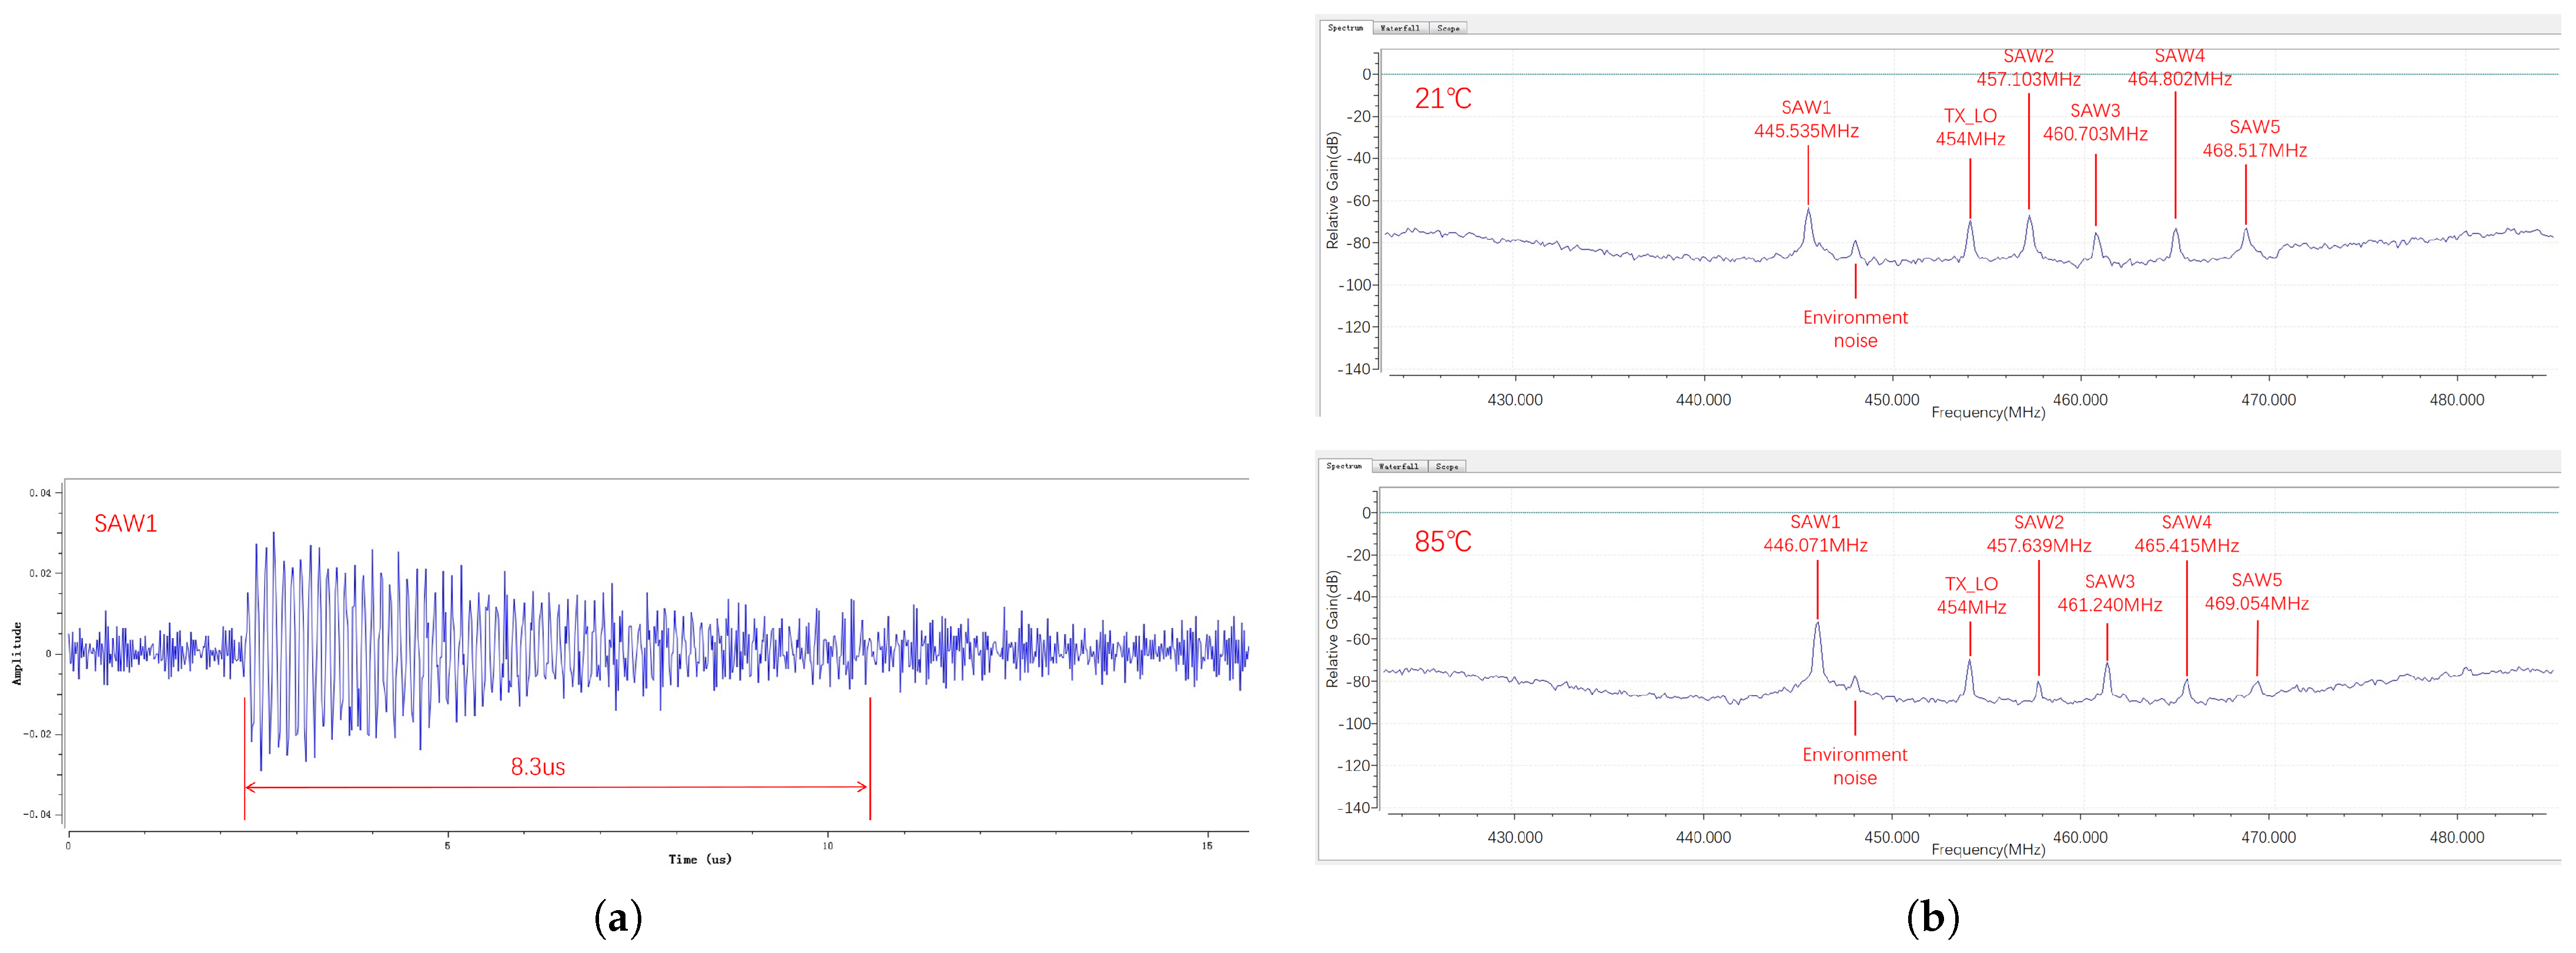Switch to Waterfall tab in the 85℃ panel
Screen dimensions: 2576x953
(x=1399, y=467)
